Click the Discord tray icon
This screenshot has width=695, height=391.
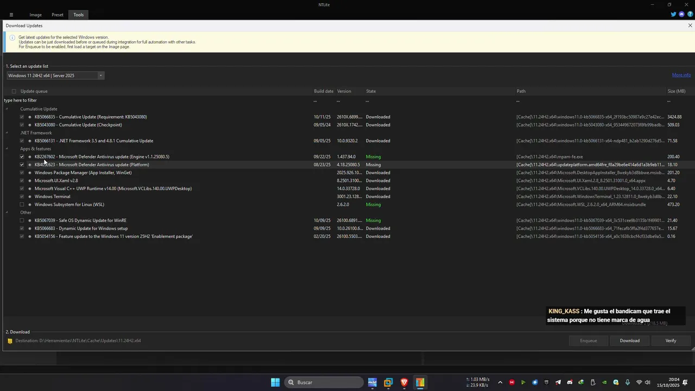click(x=570, y=382)
